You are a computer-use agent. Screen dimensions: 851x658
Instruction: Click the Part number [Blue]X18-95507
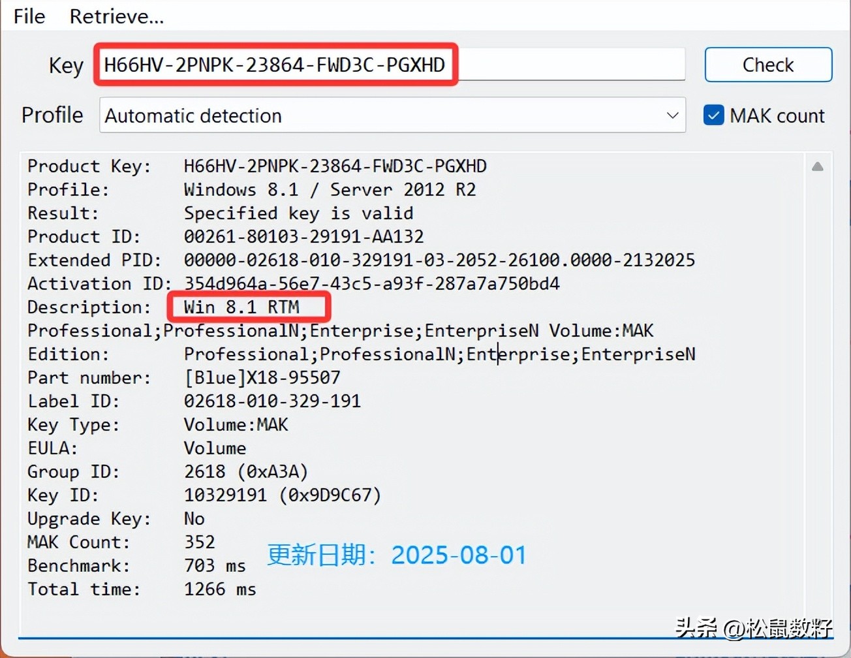[262, 378]
